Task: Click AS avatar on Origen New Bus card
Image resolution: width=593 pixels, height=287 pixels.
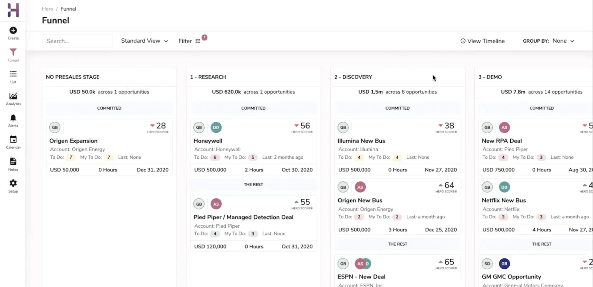Action: [x=360, y=187]
